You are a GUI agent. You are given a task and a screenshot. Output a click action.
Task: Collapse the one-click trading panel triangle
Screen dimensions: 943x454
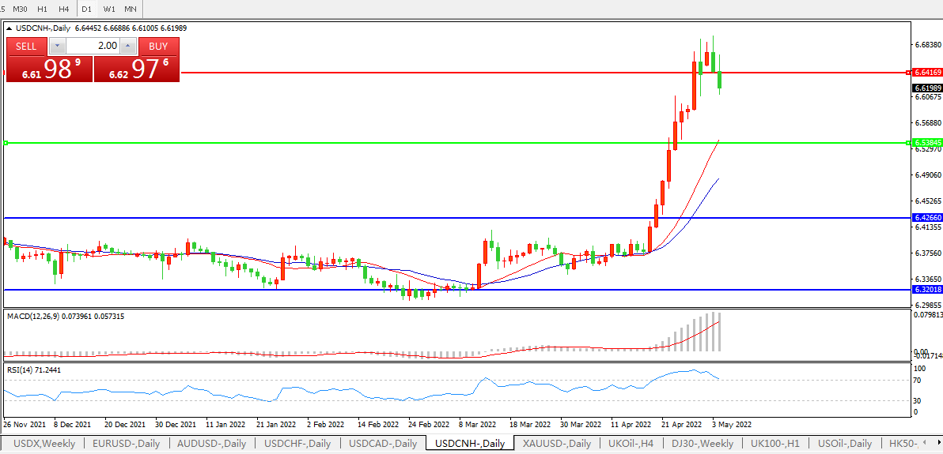tap(9, 28)
